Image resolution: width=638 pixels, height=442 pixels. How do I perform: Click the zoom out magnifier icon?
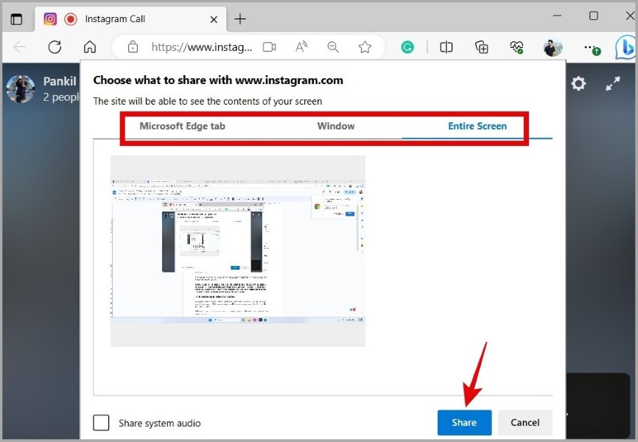coord(333,47)
